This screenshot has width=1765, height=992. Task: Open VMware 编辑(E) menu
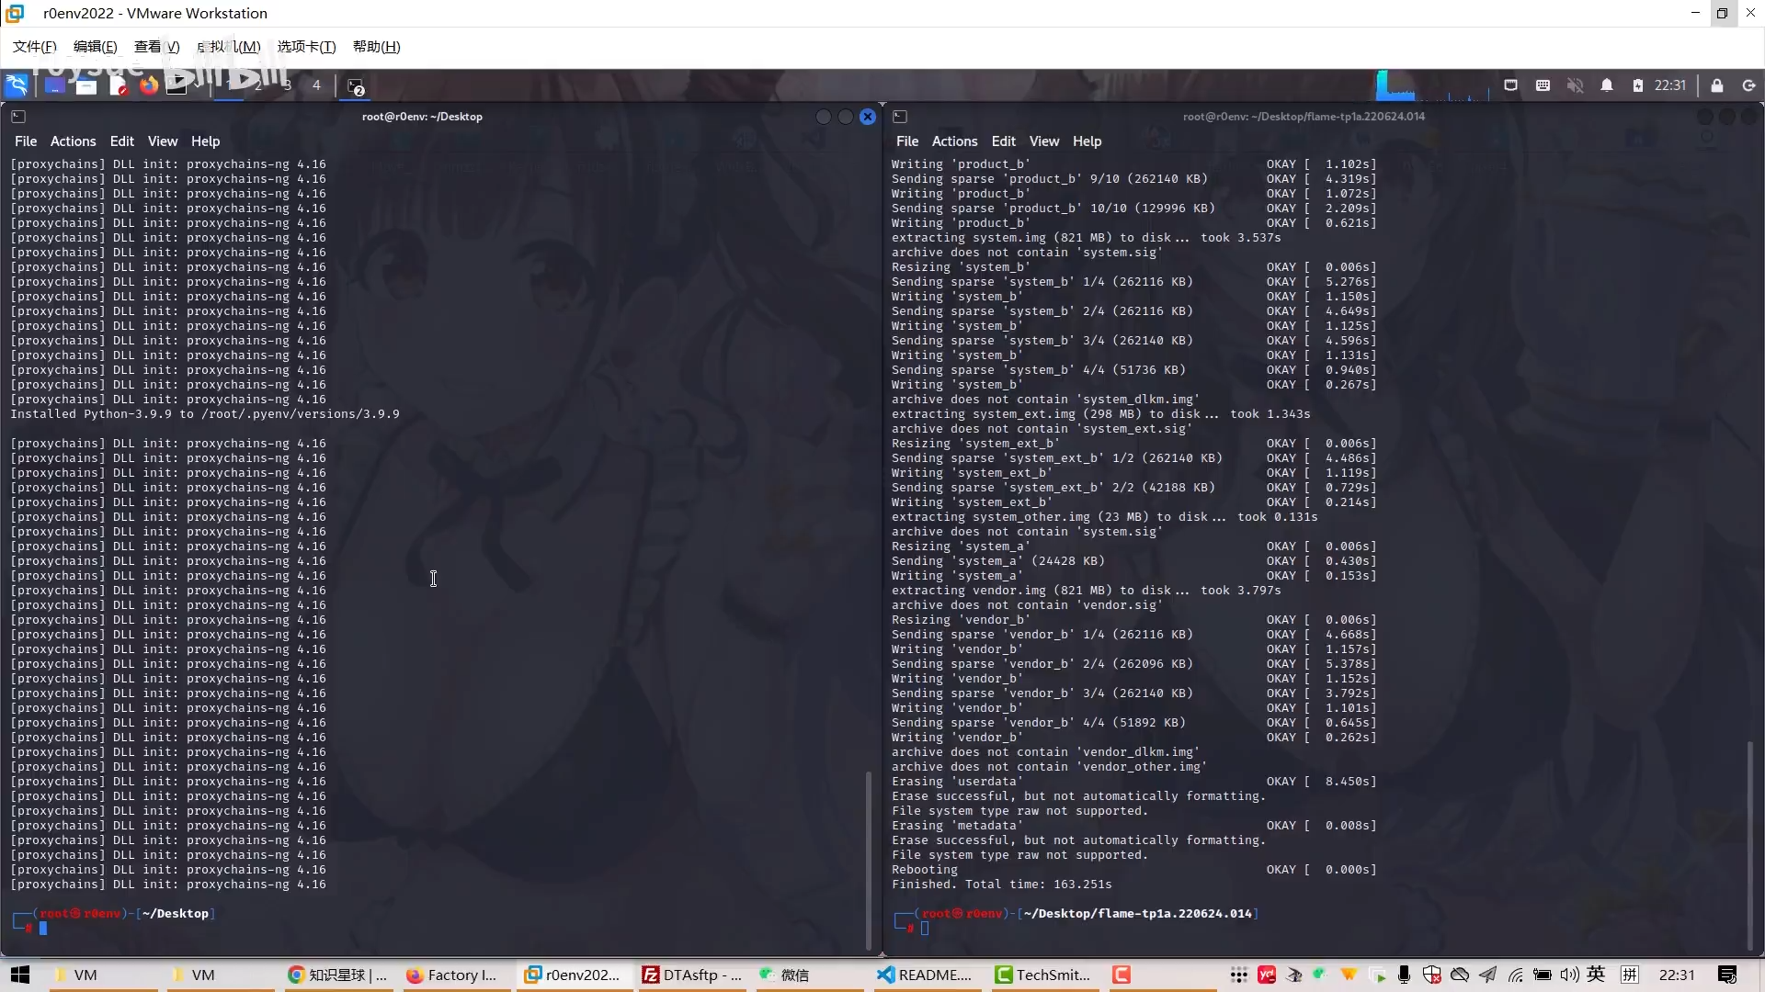(95, 46)
